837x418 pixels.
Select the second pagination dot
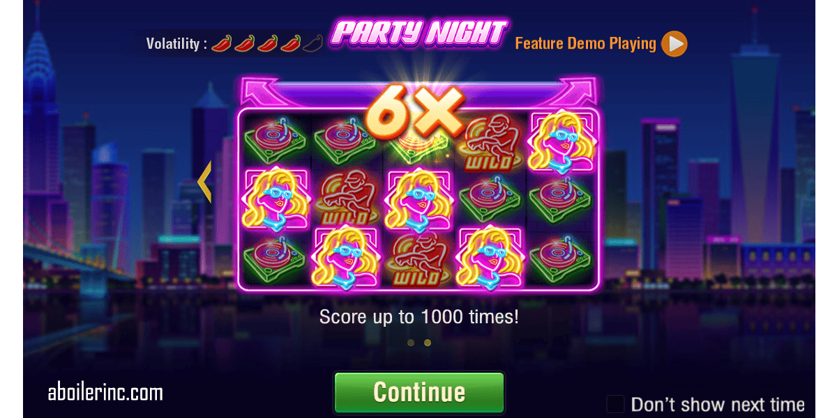(x=428, y=343)
